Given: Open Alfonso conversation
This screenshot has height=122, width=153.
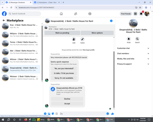Looking at the screenshot, I should pos(21,61).
